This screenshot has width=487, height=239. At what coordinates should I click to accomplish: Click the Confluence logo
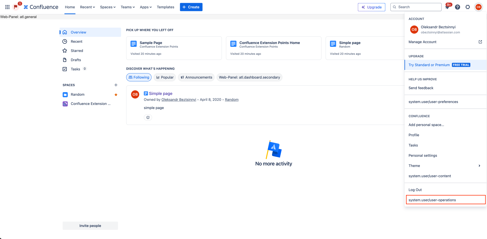click(x=41, y=7)
